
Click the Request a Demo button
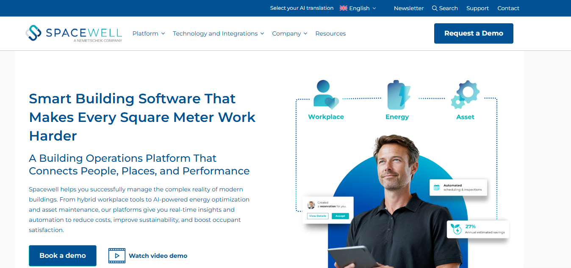(x=474, y=33)
